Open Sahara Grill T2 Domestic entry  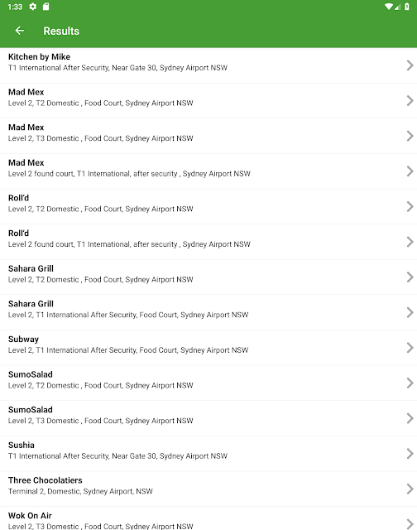[x=208, y=277]
